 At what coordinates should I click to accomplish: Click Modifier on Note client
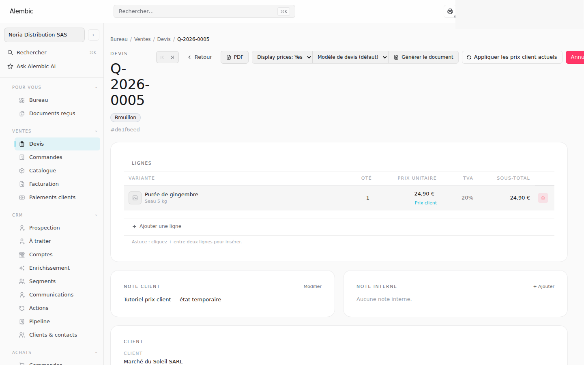(313, 286)
